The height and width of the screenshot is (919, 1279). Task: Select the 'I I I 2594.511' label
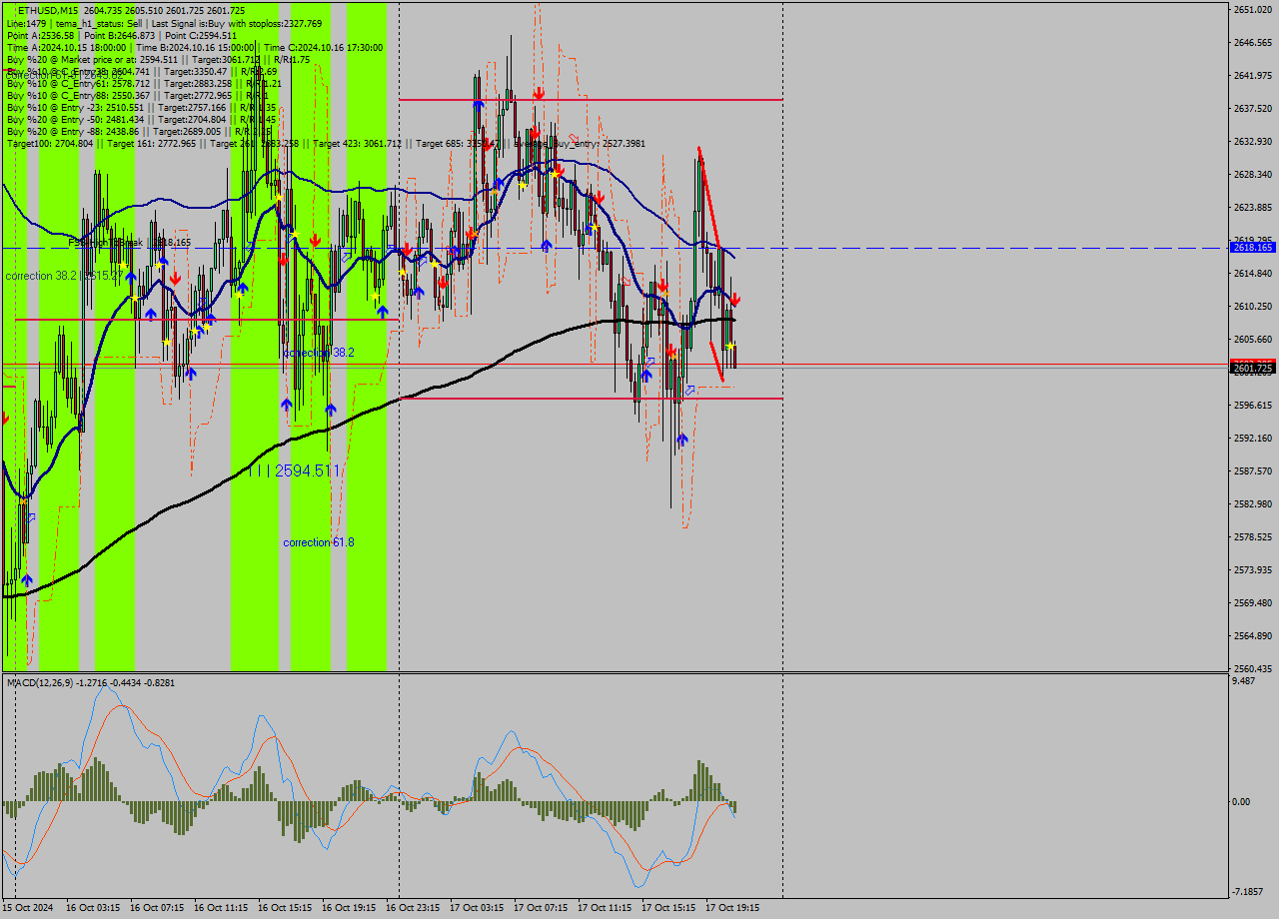click(294, 470)
